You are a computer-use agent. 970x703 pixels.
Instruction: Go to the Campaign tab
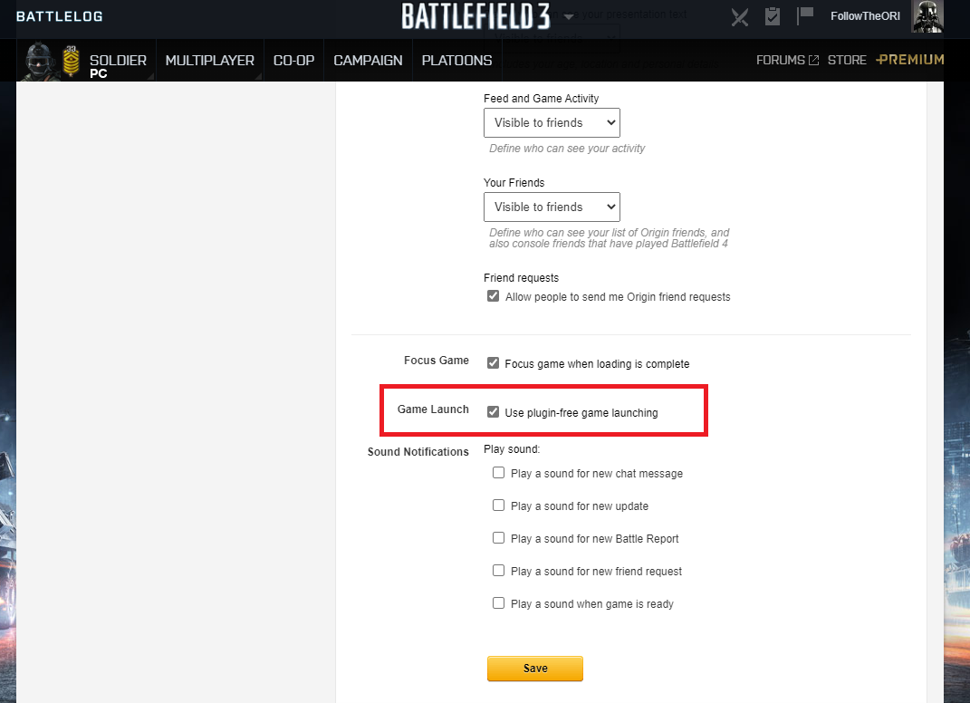point(368,61)
